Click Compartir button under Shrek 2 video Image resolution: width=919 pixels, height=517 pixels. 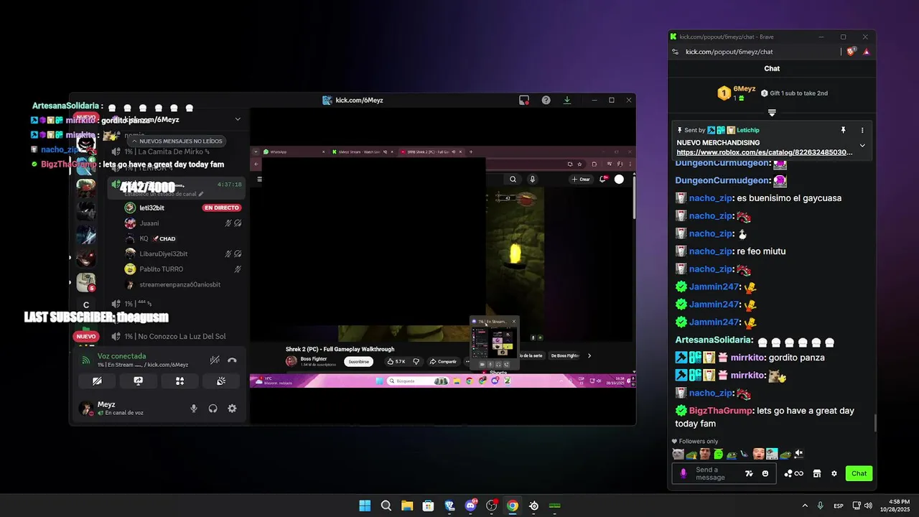[443, 361]
